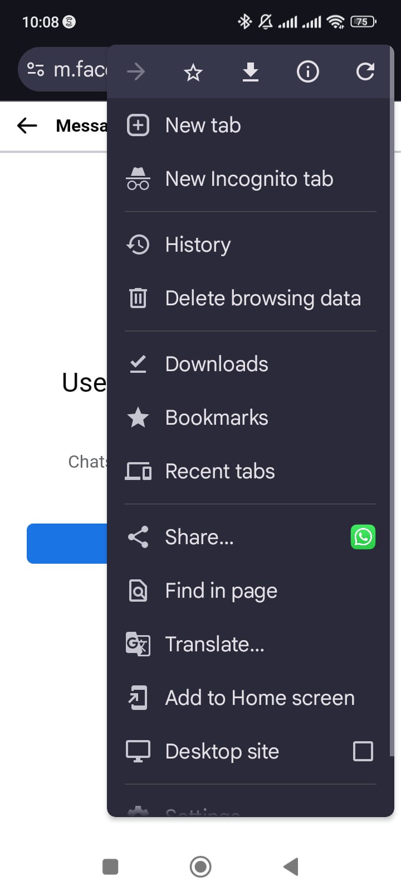
Task: Open page info via the info icon
Action: pyautogui.click(x=307, y=71)
